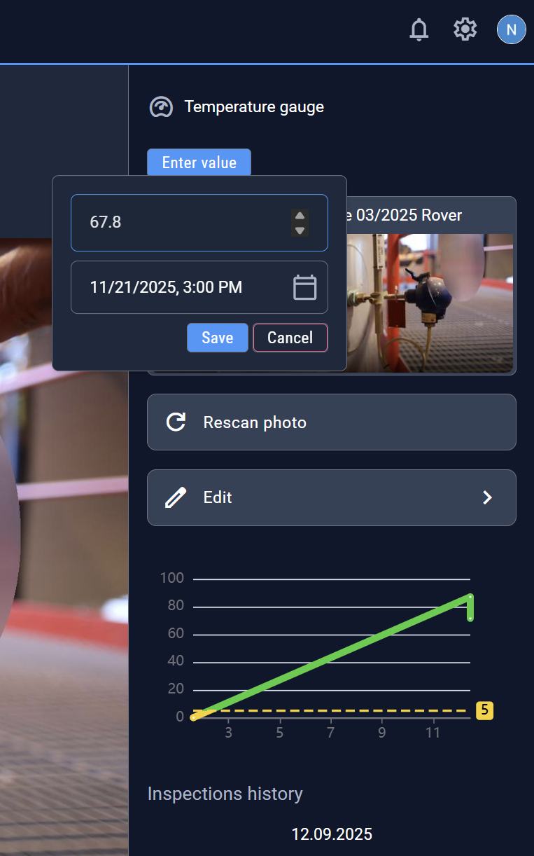
Task: Click Rescan photo button
Action: tap(332, 422)
